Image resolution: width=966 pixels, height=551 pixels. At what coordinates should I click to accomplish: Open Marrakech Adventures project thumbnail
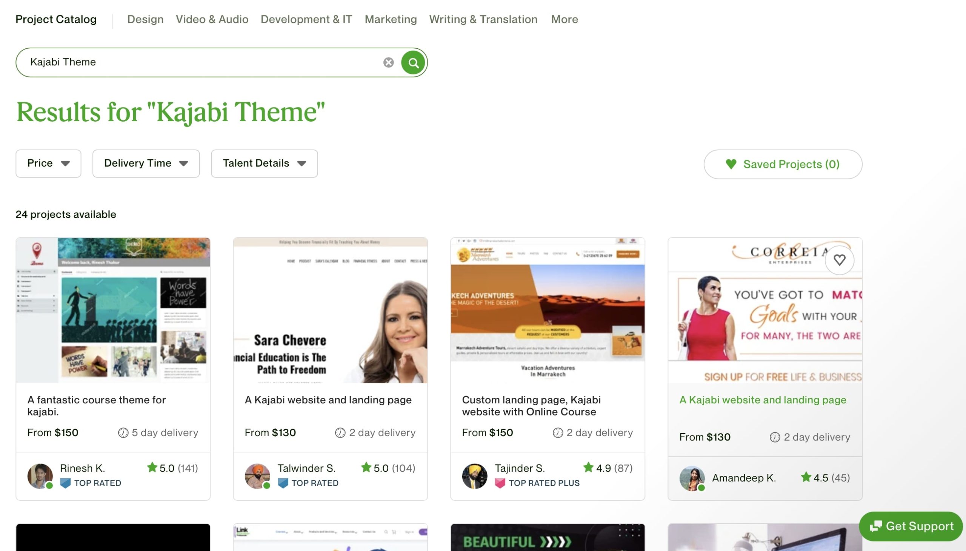click(x=548, y=310)
